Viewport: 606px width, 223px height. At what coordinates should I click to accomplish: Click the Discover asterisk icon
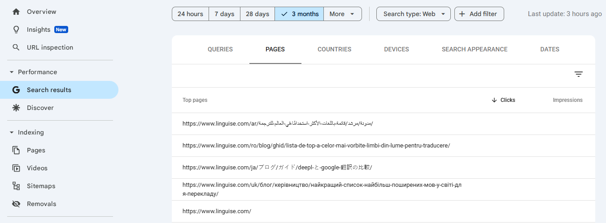click(x=16, y=108)
